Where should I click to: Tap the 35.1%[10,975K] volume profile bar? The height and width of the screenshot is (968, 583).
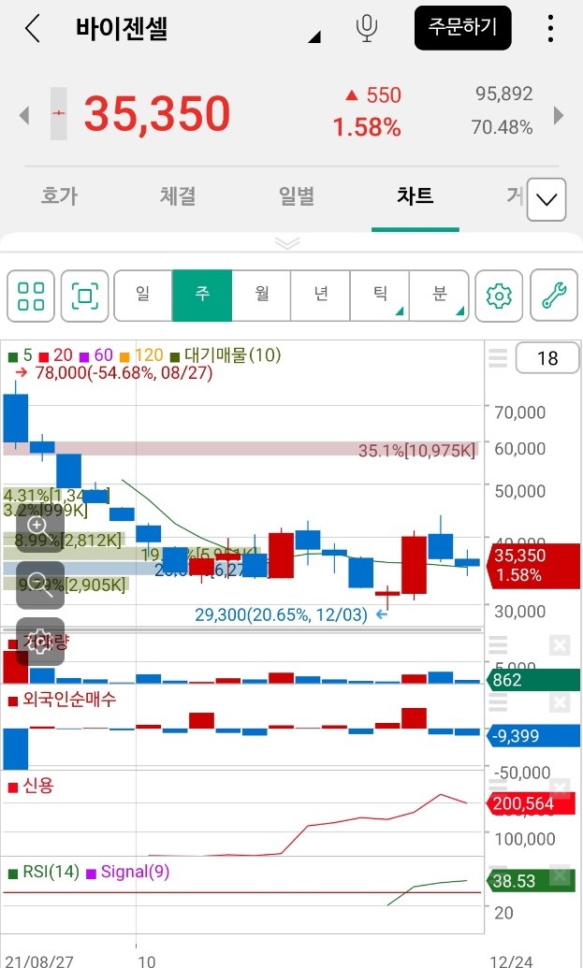(x=240, y=449)
